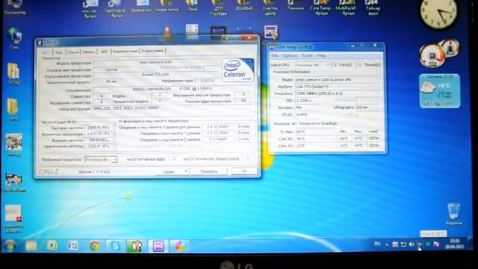Open the Сервис dropdown arrow in CPU-Z

tap(186, 171)
